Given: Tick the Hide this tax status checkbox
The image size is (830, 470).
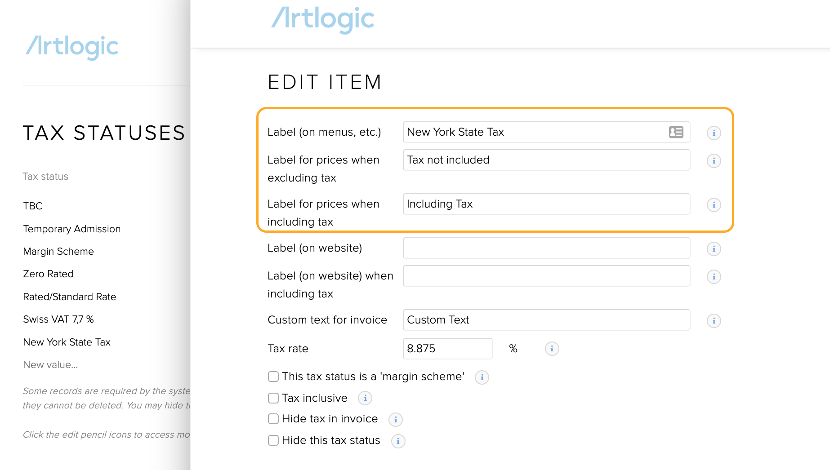Looking at the screenshot, I should [273, 440].
